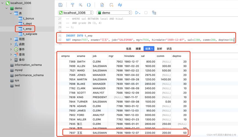Click the information_schema database icon
Viewport: 238px width, 137px height.
(12, 65)
